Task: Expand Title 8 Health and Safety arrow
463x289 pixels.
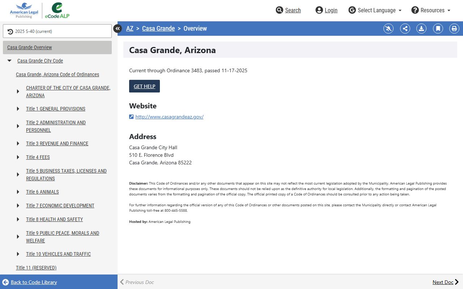Action: 18,219
